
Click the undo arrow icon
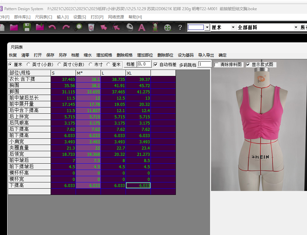pyautogui.click(x=52, y=27)
